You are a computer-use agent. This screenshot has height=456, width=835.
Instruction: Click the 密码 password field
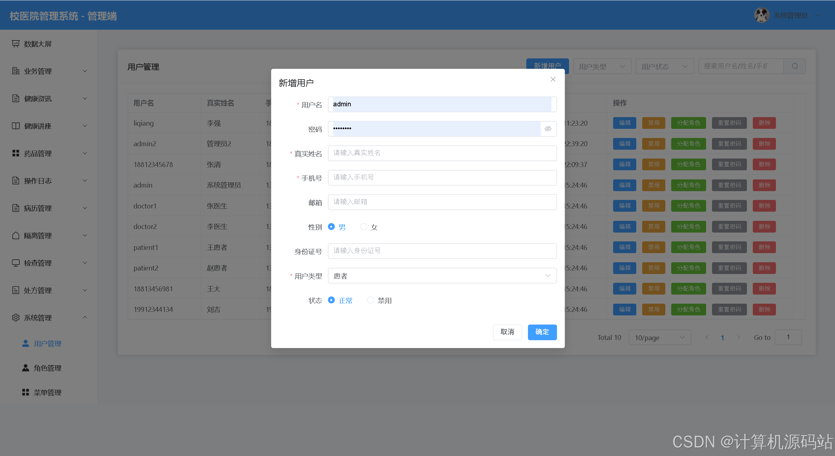pos(434,129)
